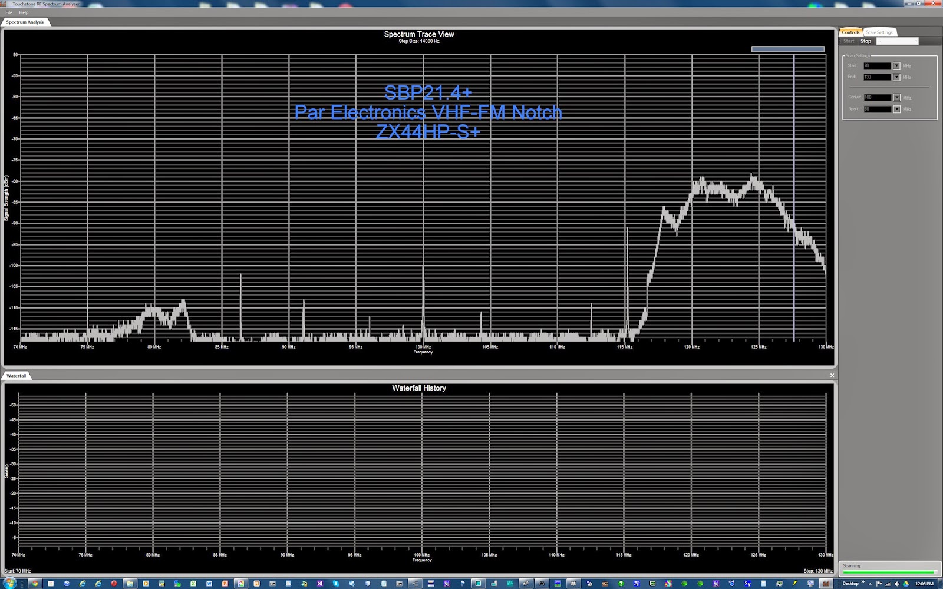Open the volume speaker tray icon
Image resolution: width=943 pixels, height=589 pixels.
coord(897,584)
